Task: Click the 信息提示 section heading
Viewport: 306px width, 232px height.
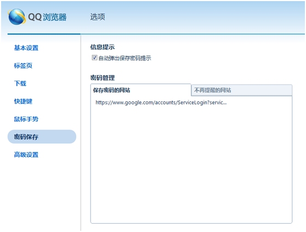Action: click(x=103, y=47)
